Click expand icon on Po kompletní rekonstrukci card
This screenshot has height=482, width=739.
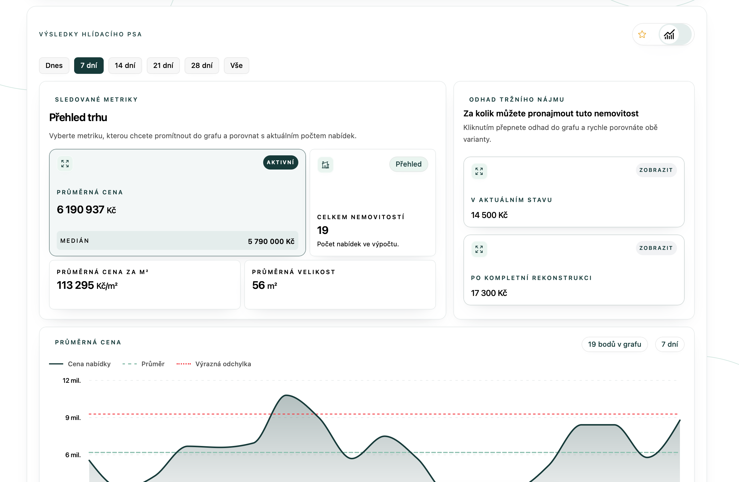pos(479,249)
